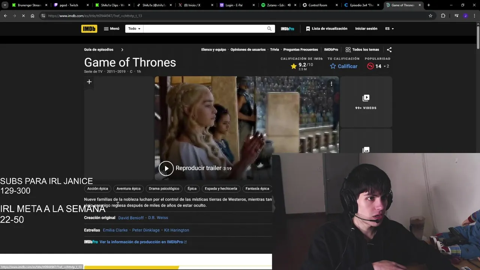Click the popularity 14 trend icon
Screen dimensions: 480x270
point(370,66)
